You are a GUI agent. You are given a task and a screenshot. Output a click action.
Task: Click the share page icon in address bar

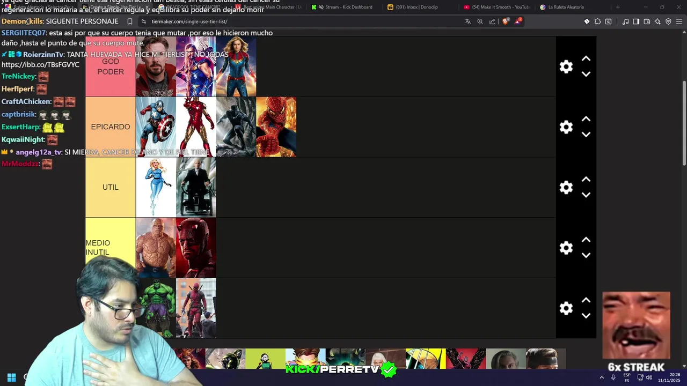pyautogui.click(x=492, y=21)
